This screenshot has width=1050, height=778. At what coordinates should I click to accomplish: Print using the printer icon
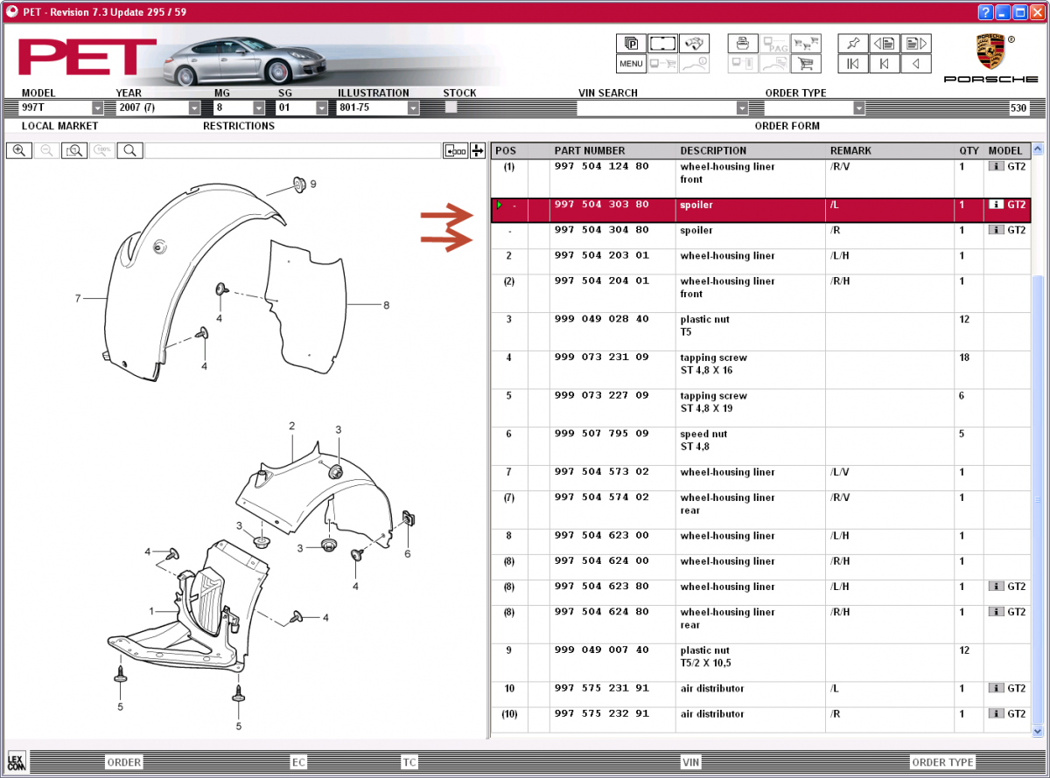(x=742, y=43)
